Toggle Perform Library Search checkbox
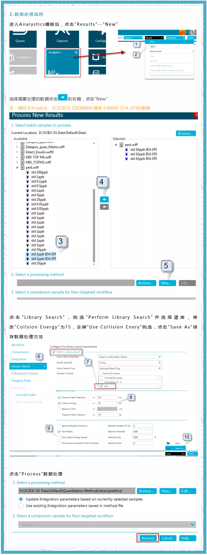This screenshot has width=207, height=555. pyautogui.click(x=54, y=352)
